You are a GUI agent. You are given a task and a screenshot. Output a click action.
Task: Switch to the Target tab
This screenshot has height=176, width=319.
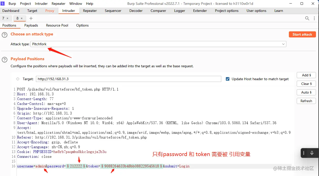32,11
